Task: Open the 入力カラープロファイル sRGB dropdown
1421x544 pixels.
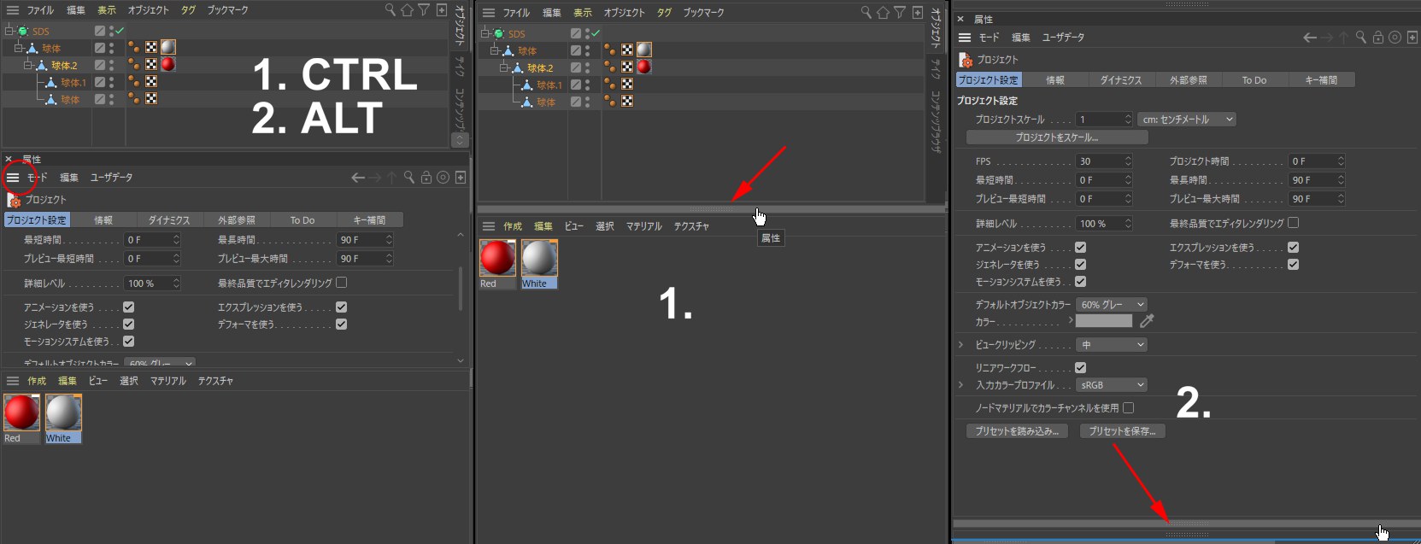Action: [x=1110, y=385]
